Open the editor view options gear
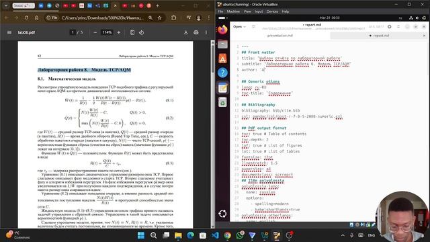 tap(390, 27)
